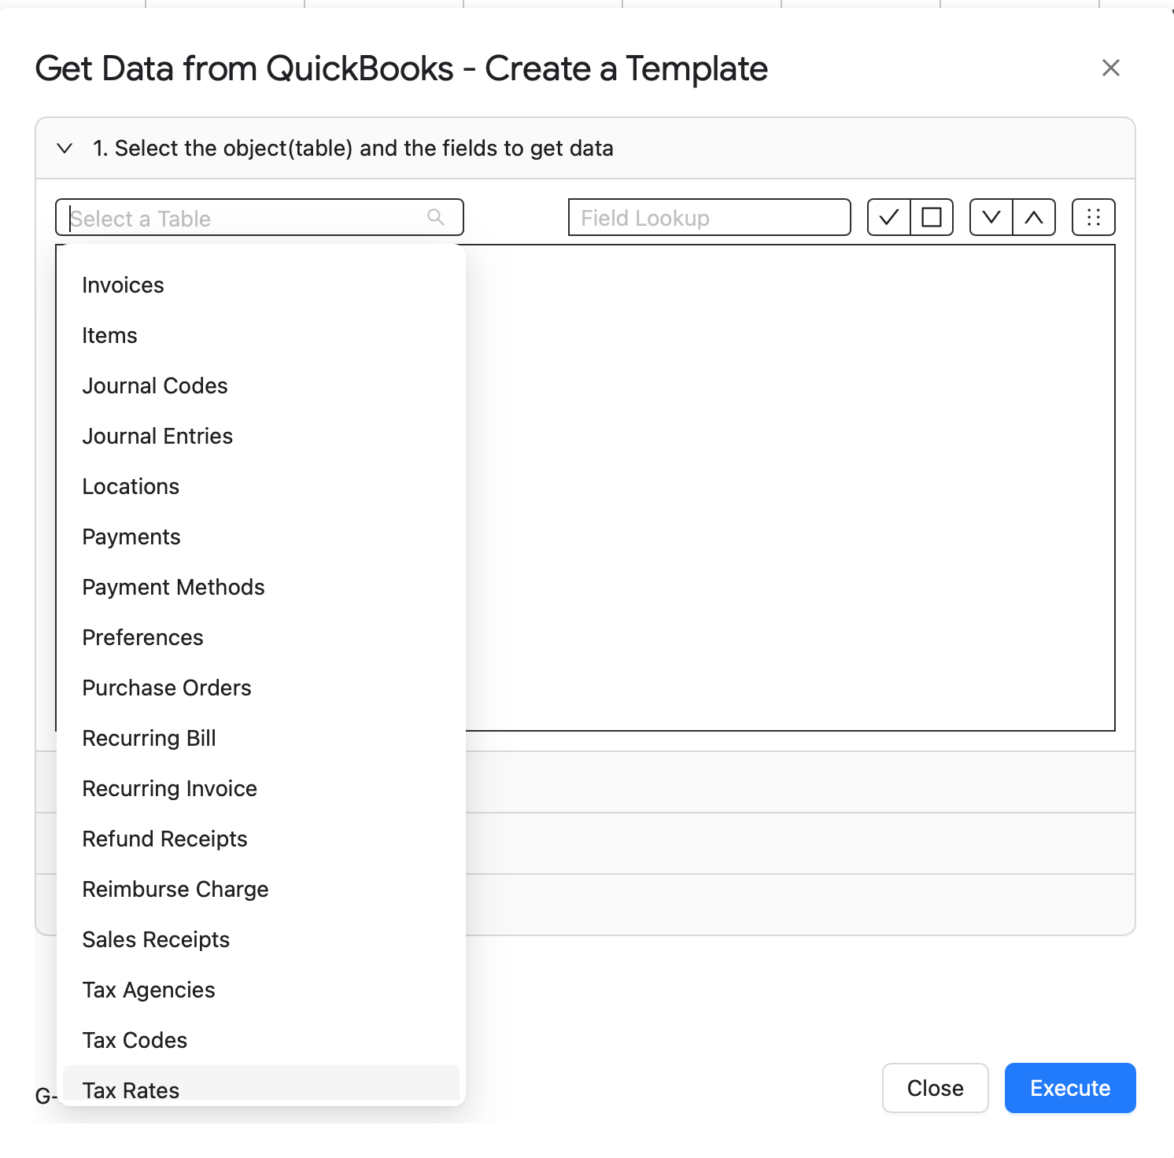Select Journal Codes in the dropdown
The height and width of the screenshot is (1158, 1174).
[x=261, y=385]
